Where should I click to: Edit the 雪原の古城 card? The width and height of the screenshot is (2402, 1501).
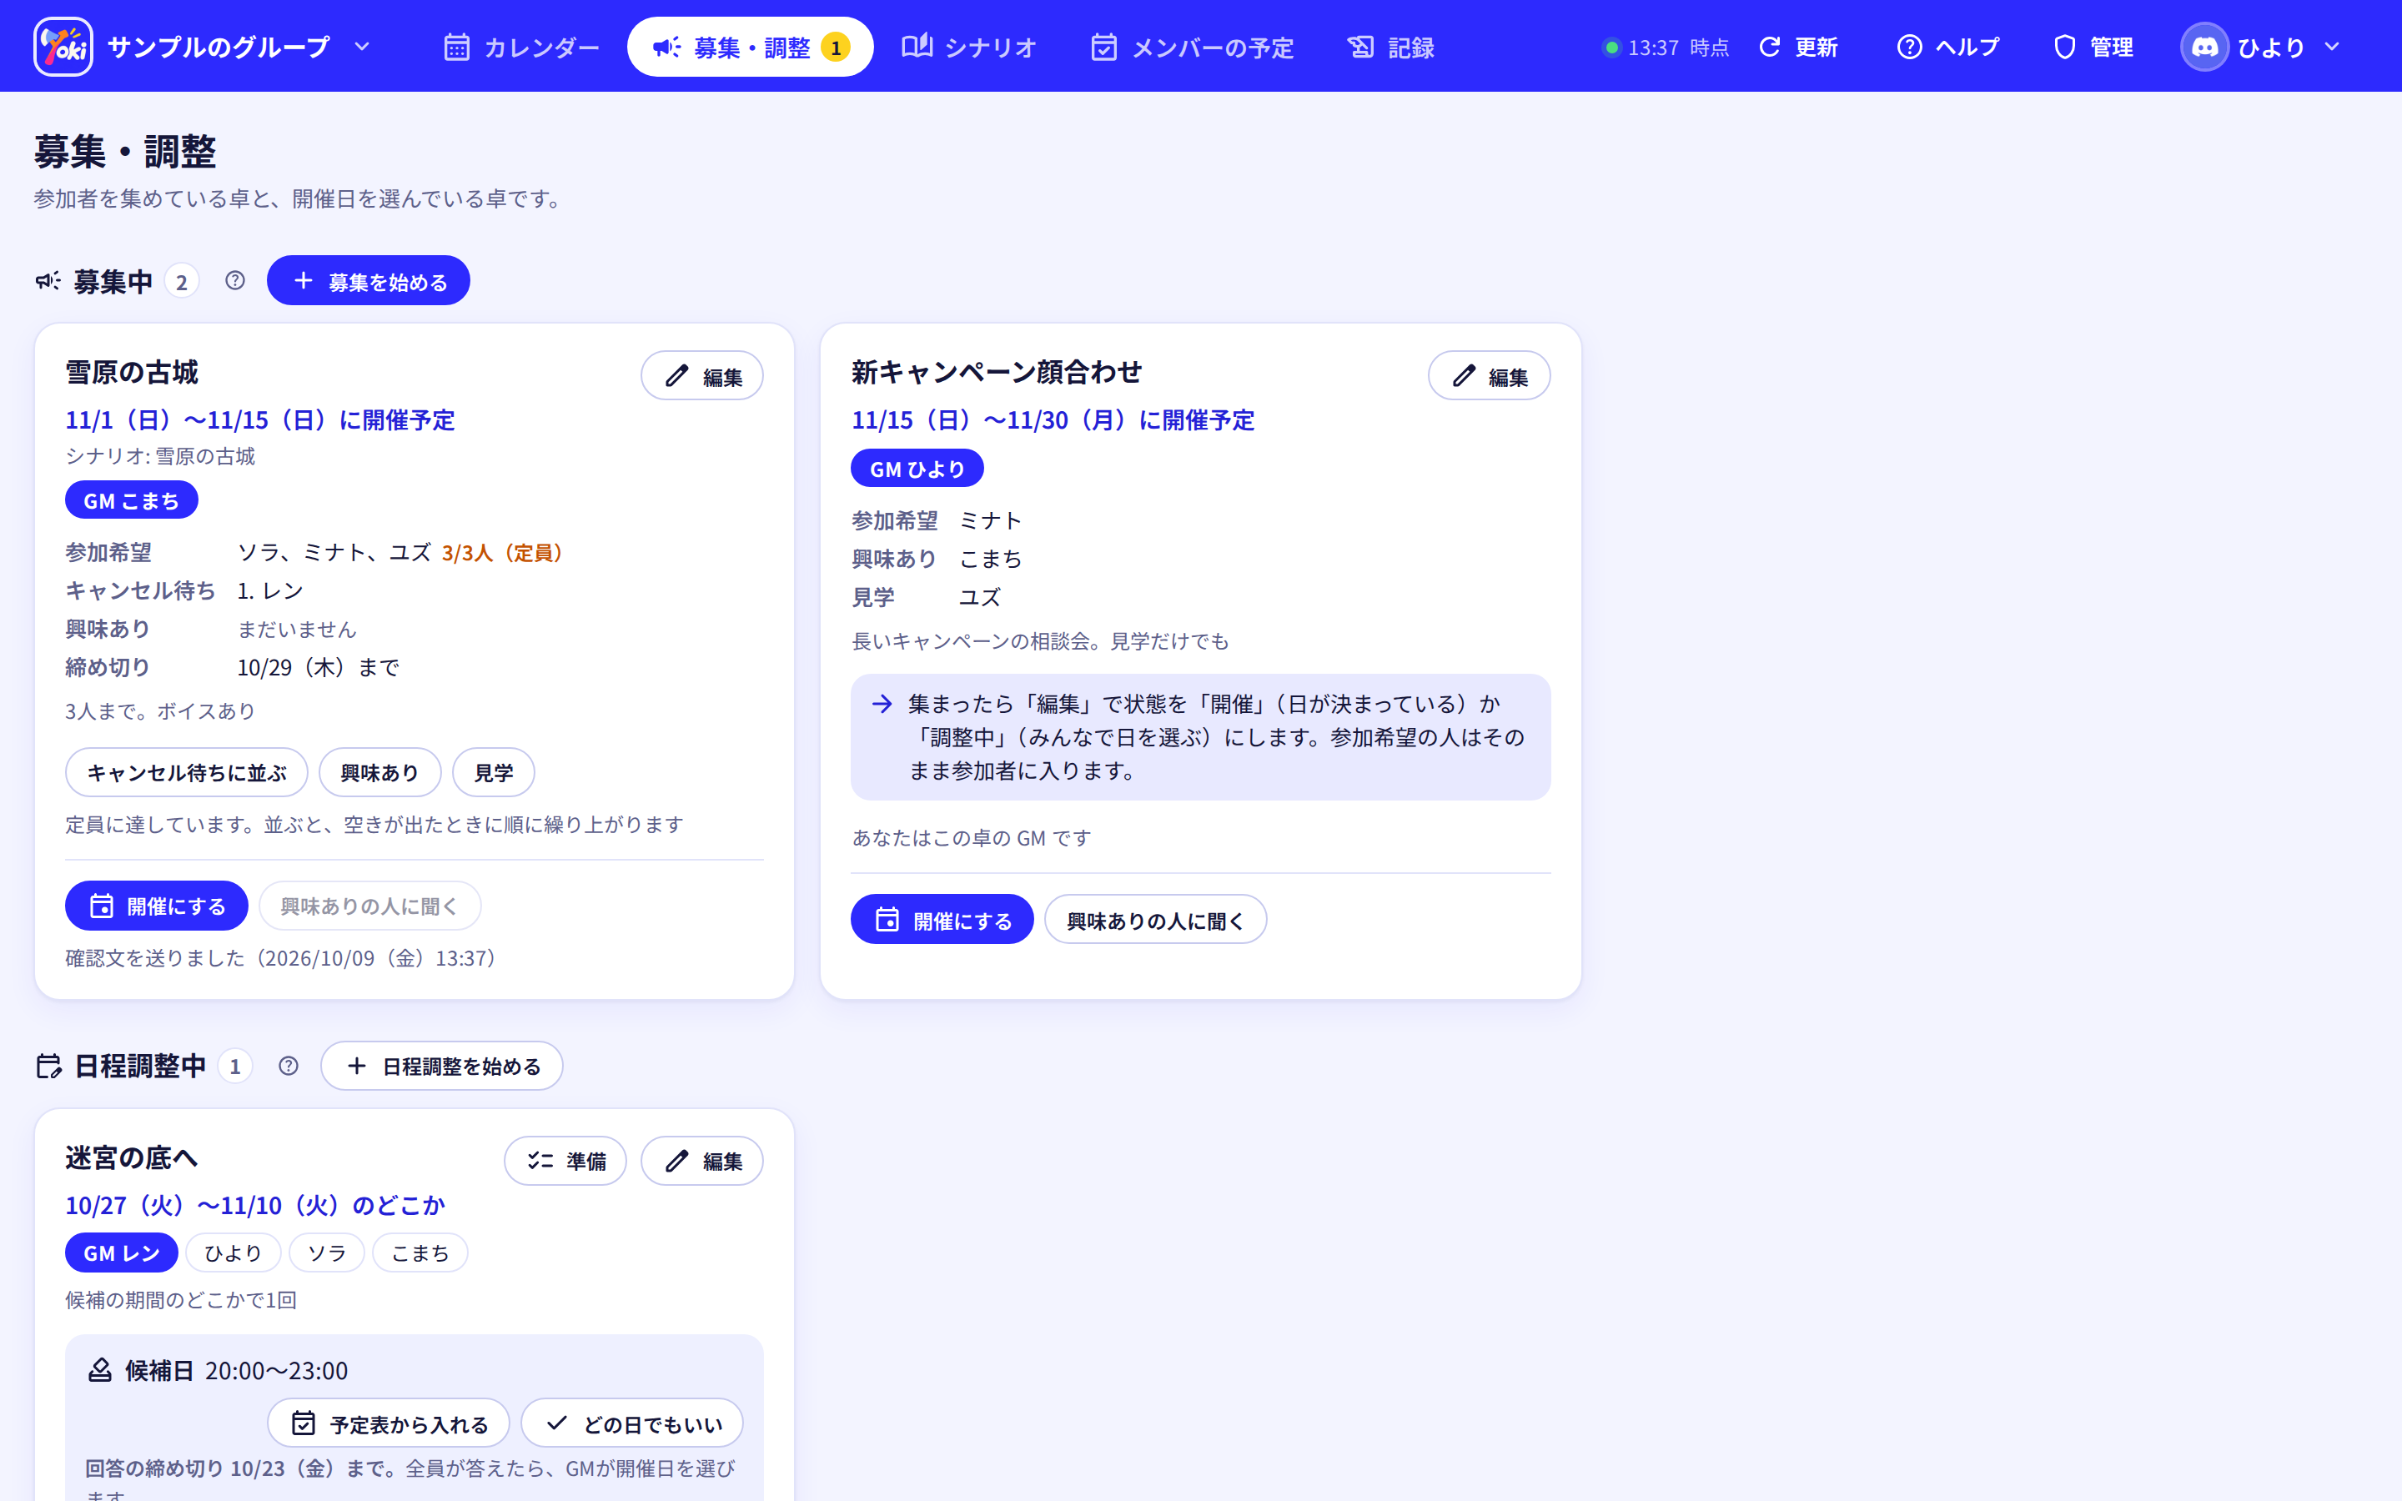pyautogui.click(x=701, y=376)
